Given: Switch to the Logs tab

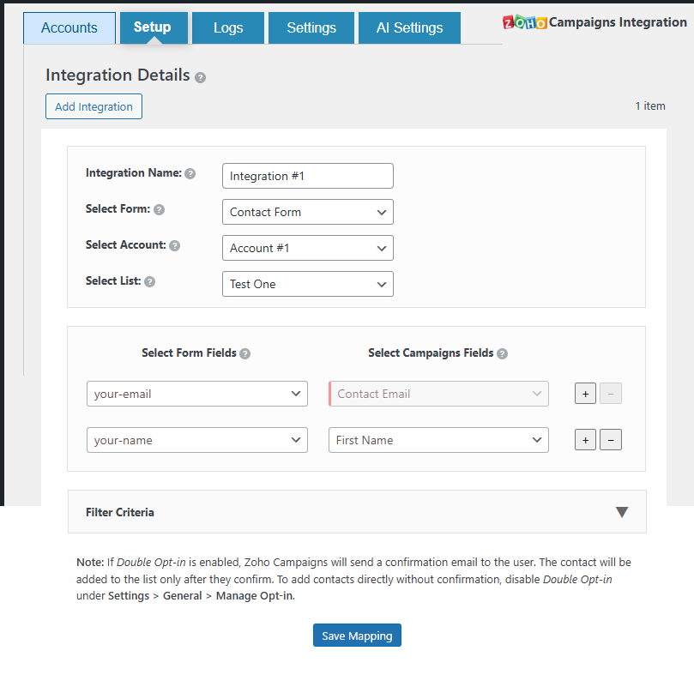Looking at the screenshot, I should [x=228, y=27].
